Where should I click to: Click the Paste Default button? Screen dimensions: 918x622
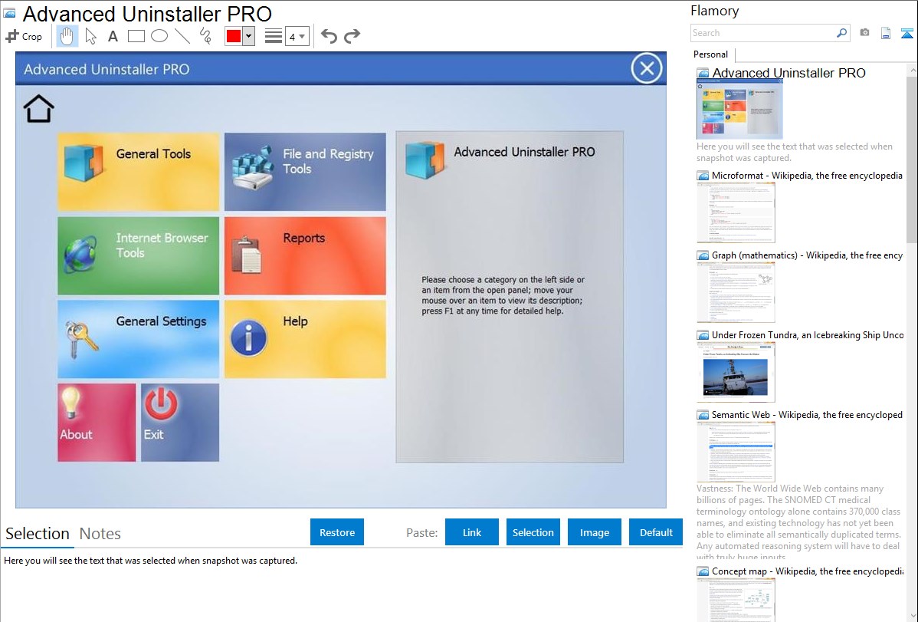coord(656,532)
